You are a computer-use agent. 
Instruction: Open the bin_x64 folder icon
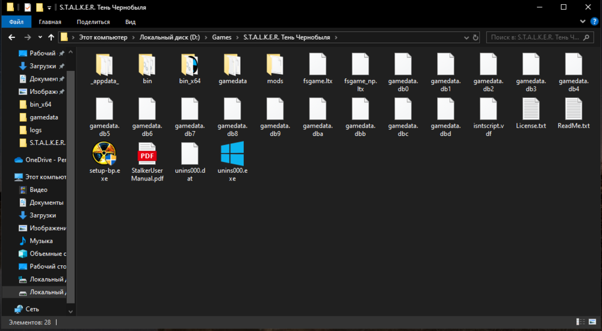point(190,64)
